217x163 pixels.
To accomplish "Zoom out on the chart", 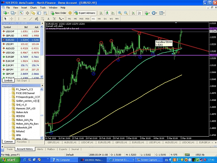I will point(126,13).
